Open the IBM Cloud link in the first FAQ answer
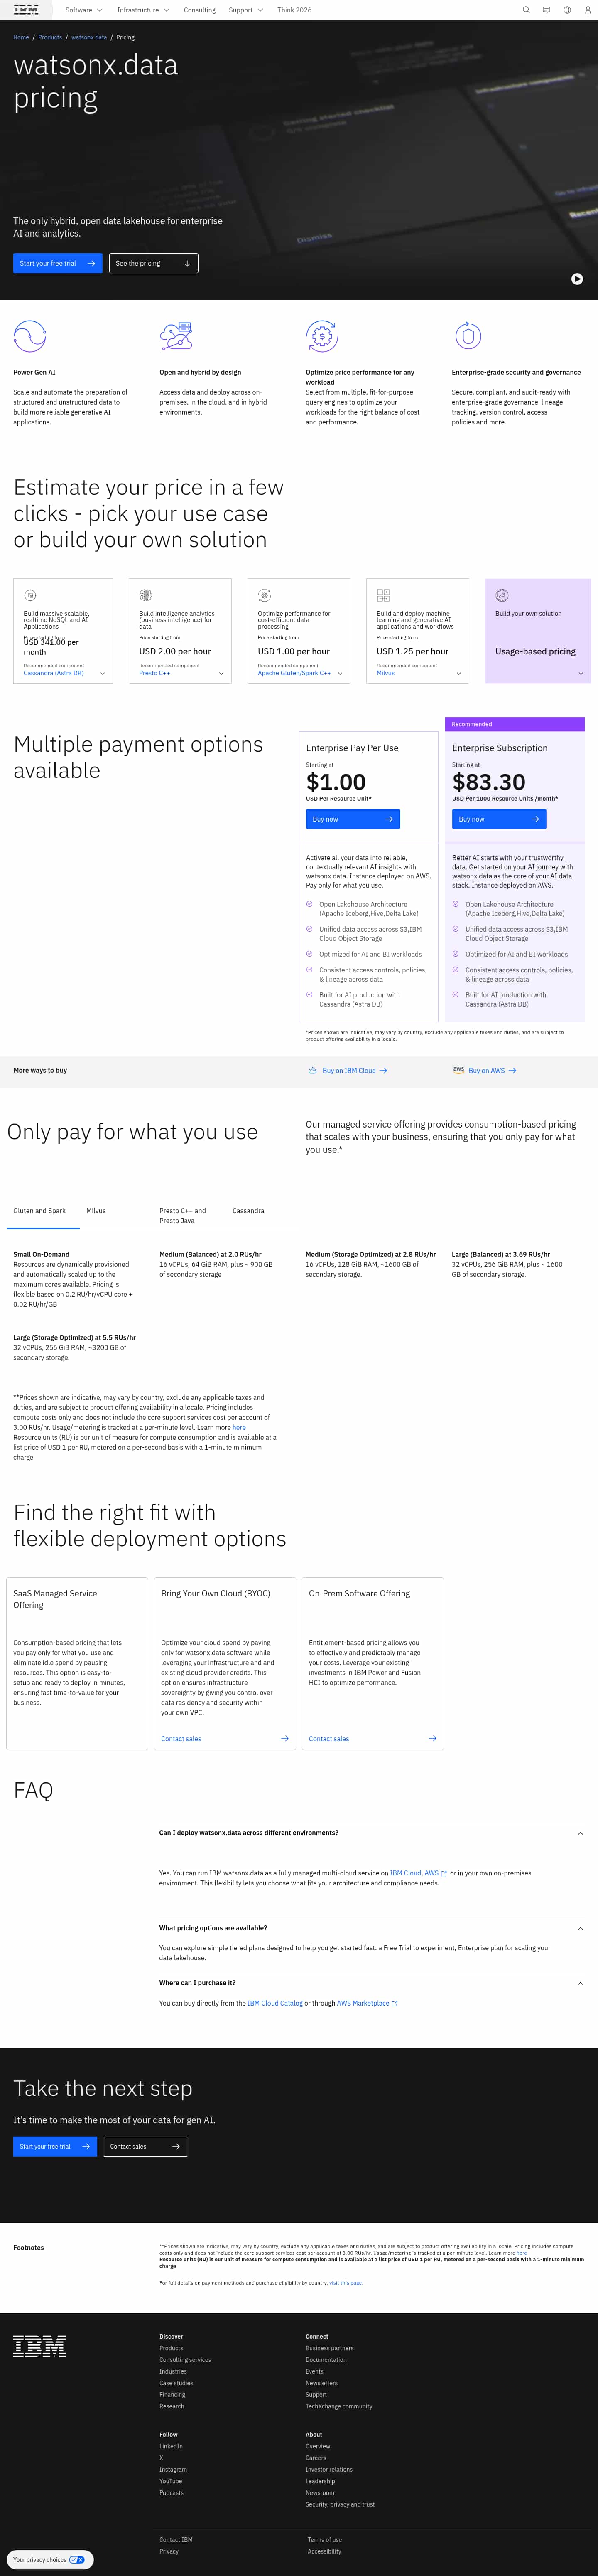This screenshot has height=2576, width=598. (405, 1873)
